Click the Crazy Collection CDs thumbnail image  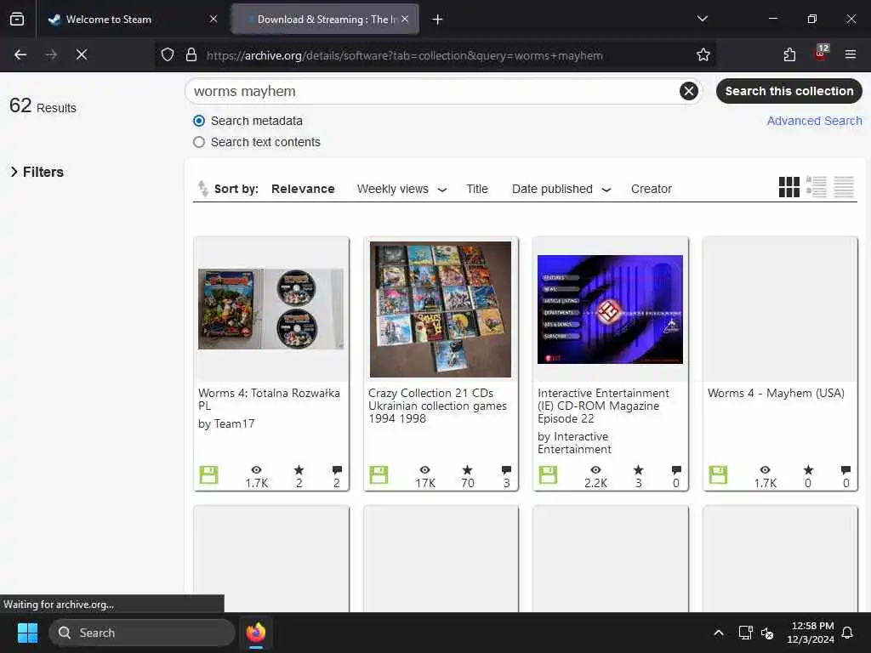[x=441, y=309]
